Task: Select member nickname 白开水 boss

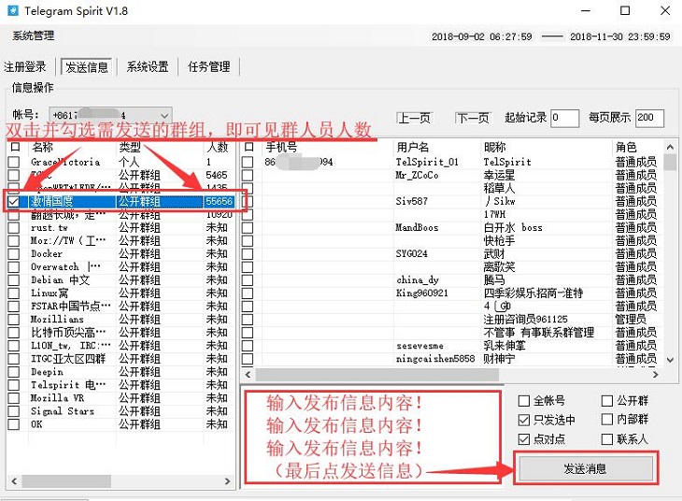Action: coord(513,228)
